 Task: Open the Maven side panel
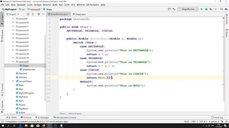point(226,33)
